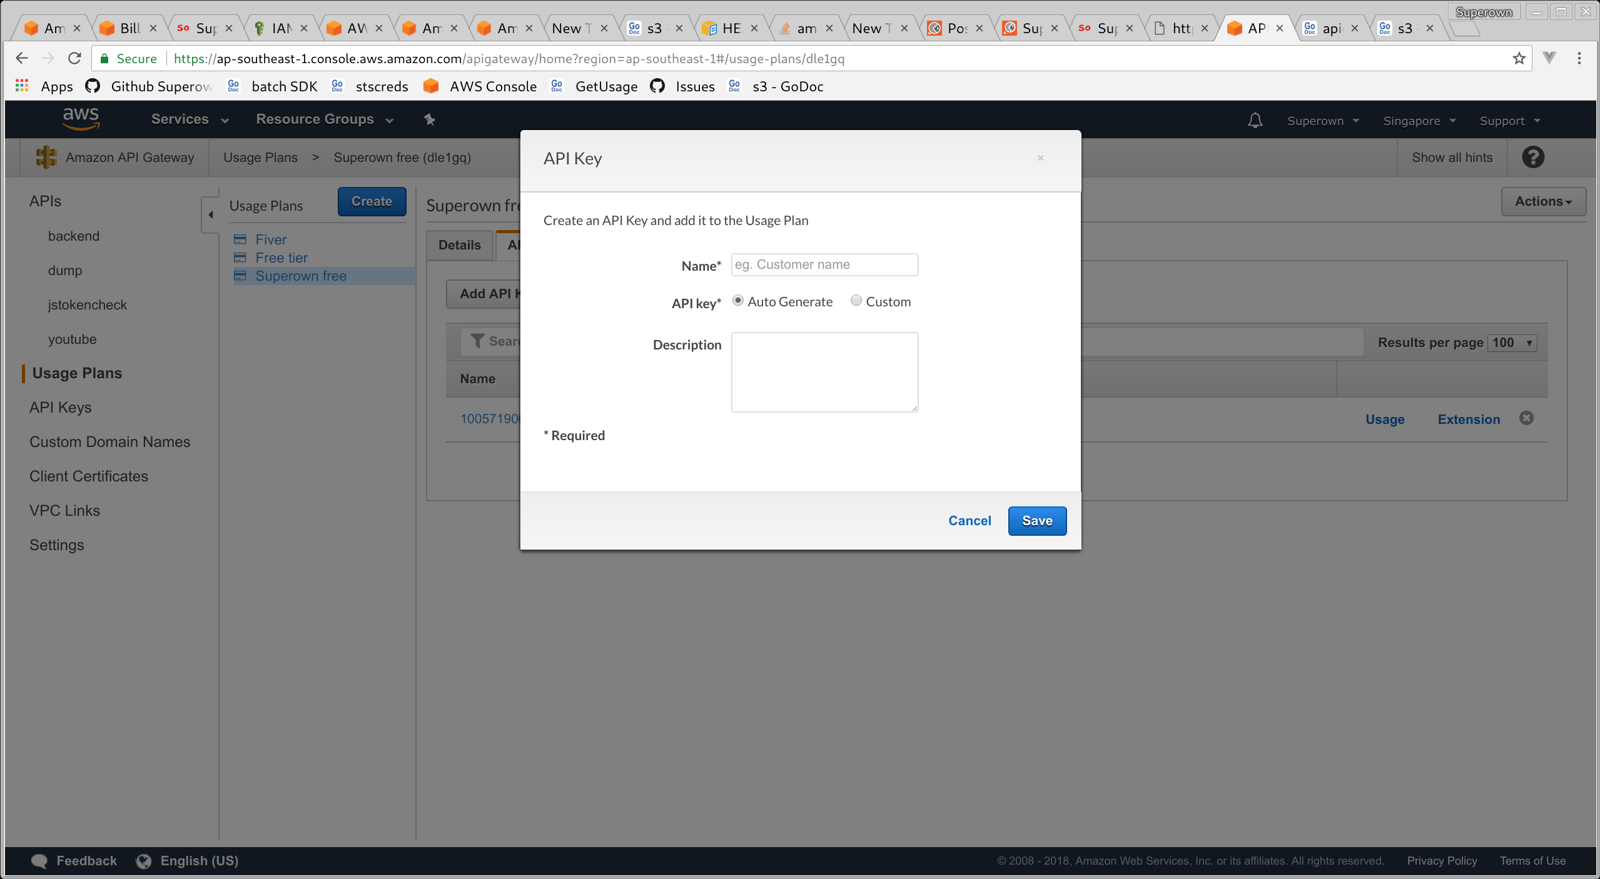Open the help question mark icon
This screenshot has height=879, width=1600.
pos(1532,158)
